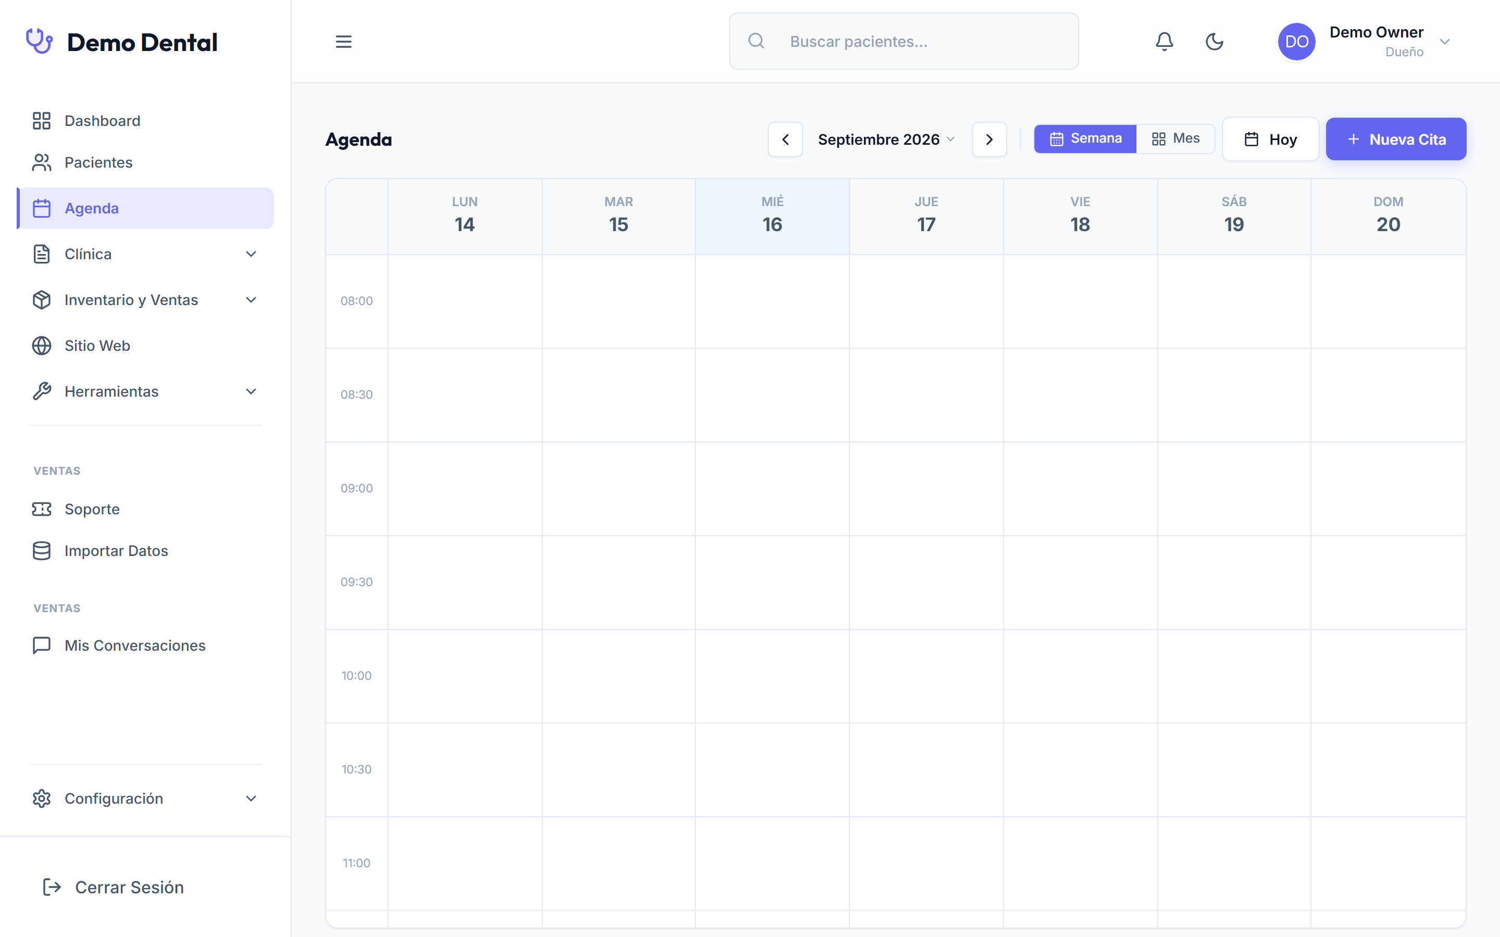Select the LUN 14 day header
This screenshot has height=937, width=1500.
pos(465,216)
